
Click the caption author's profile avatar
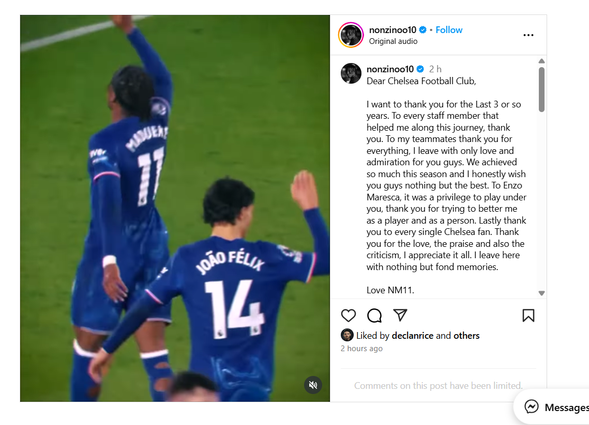pyautogui.click(x=351, y=73)
